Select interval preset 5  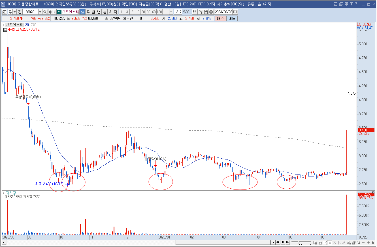[x=132, y=12]
